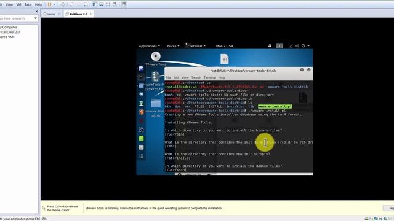Close the KaliLinux 2.0 tab

point(92,14)
